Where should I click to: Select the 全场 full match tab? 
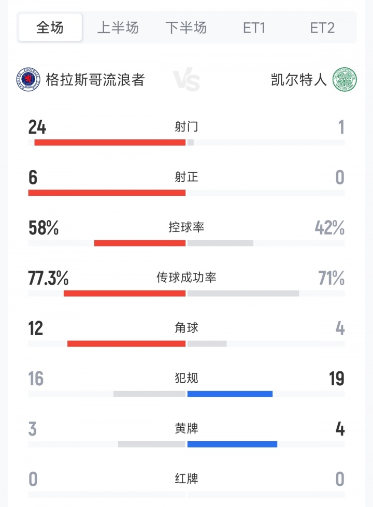point(50,27)
